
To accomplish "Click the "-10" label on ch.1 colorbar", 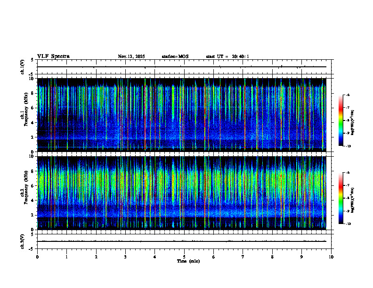I will pos(348,146).
